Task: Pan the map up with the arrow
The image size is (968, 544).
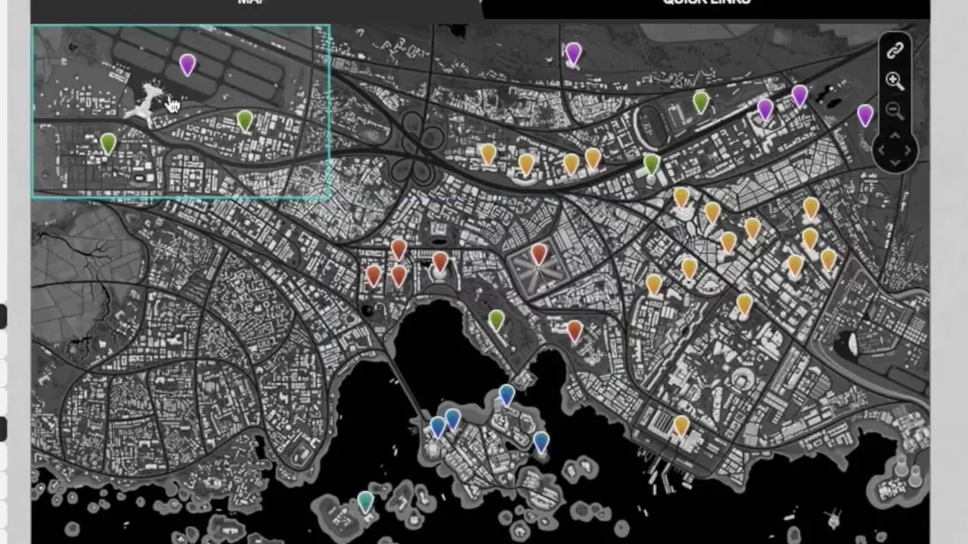Action: [x=895, y=136]
